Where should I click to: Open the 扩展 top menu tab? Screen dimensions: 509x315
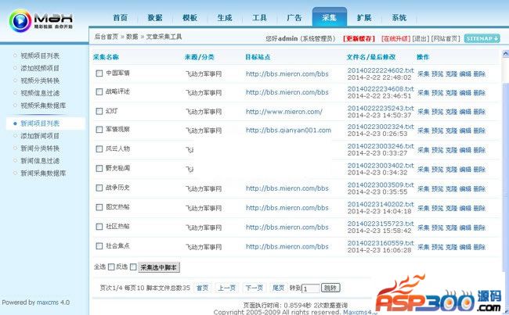364,17
